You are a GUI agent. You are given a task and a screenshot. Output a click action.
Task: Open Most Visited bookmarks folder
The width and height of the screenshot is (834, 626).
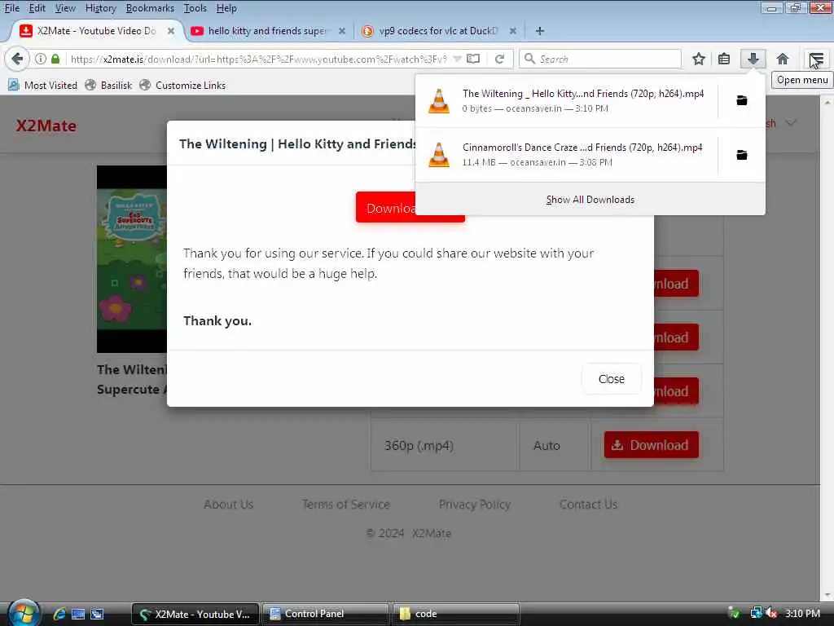pos(43,85)
